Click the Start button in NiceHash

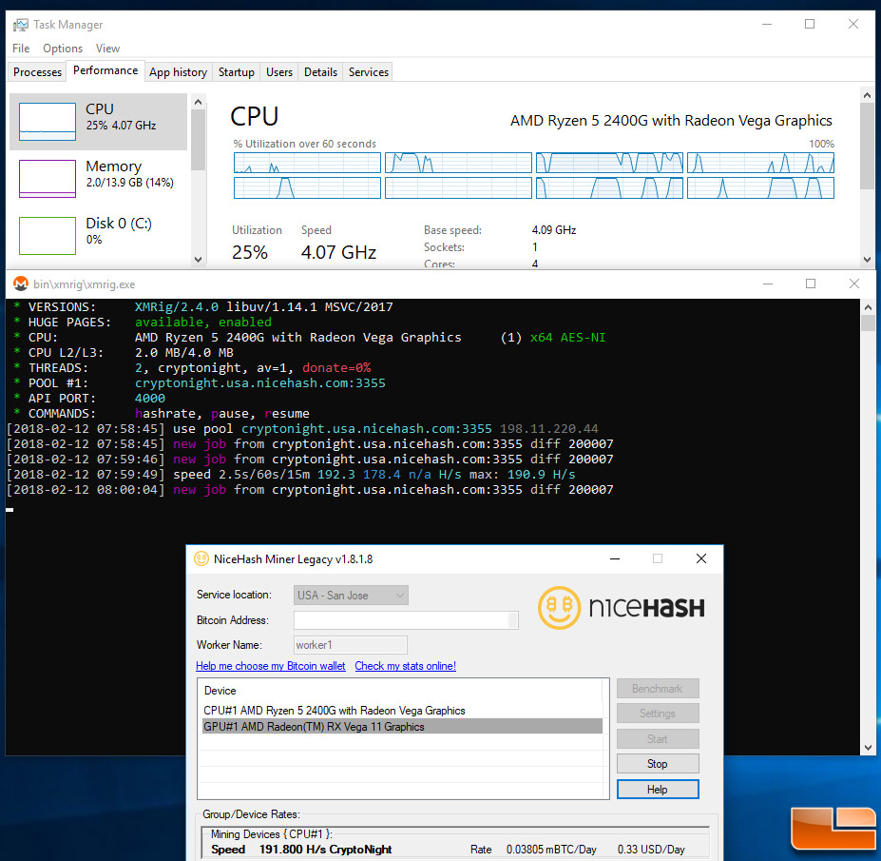pos(658,738)
